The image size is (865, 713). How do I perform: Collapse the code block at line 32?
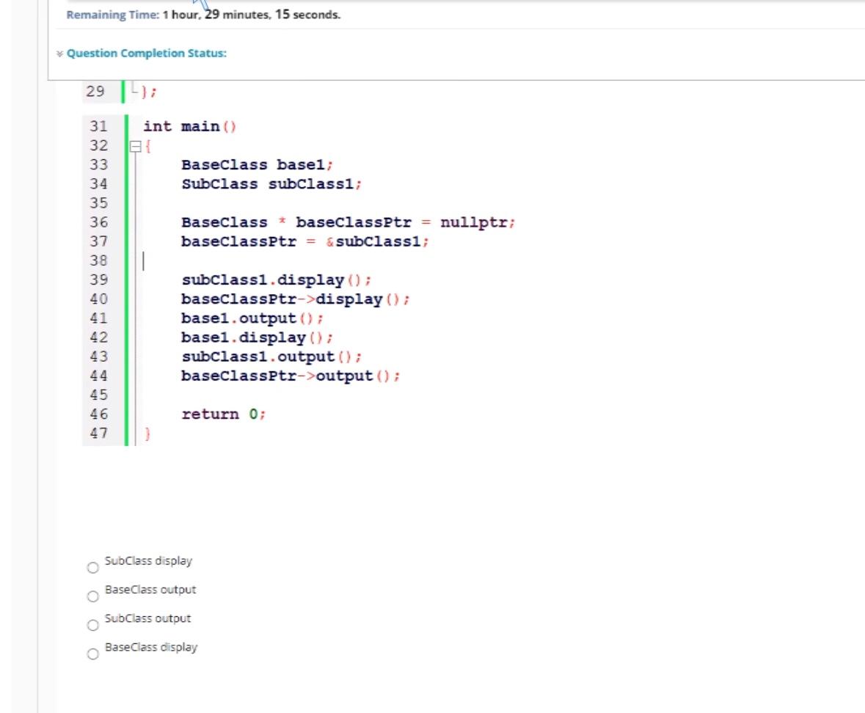[x=135, y=145]
